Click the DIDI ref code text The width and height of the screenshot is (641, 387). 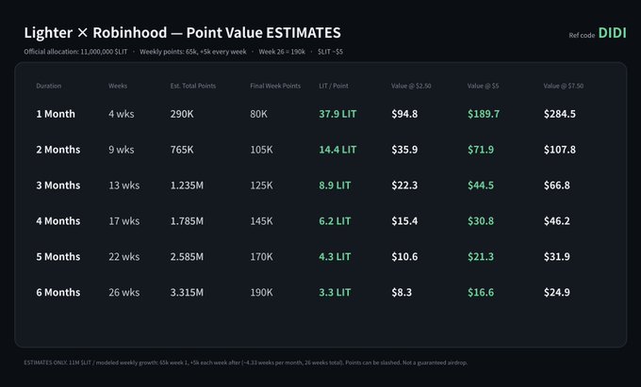point(612,33)
